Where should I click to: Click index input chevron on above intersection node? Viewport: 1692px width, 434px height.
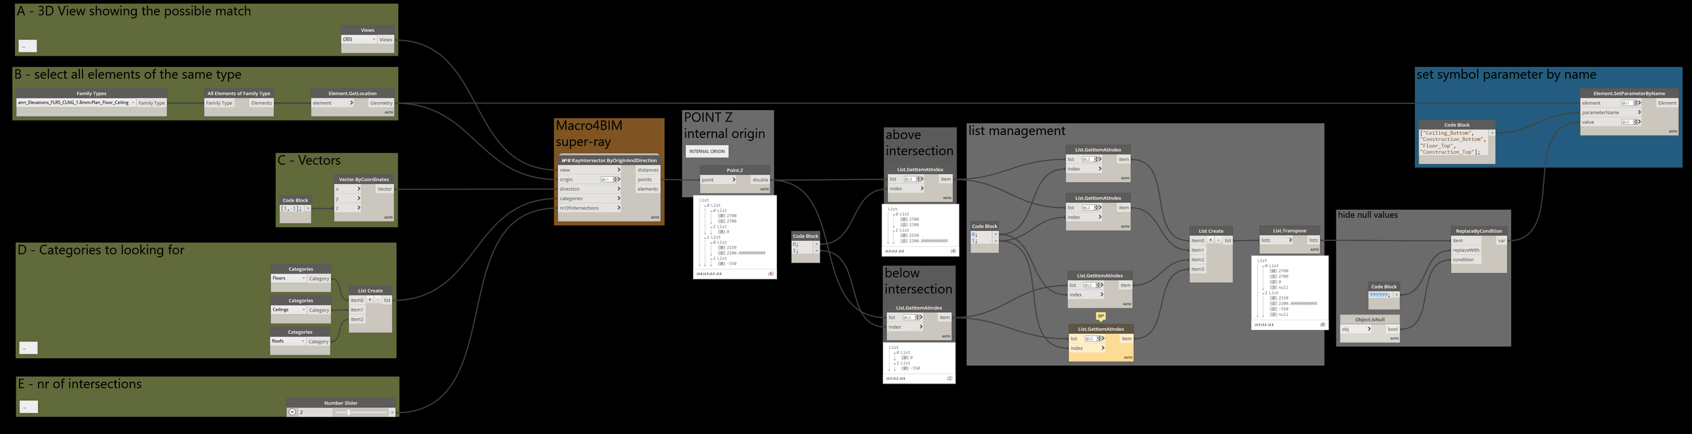(922, 189)
